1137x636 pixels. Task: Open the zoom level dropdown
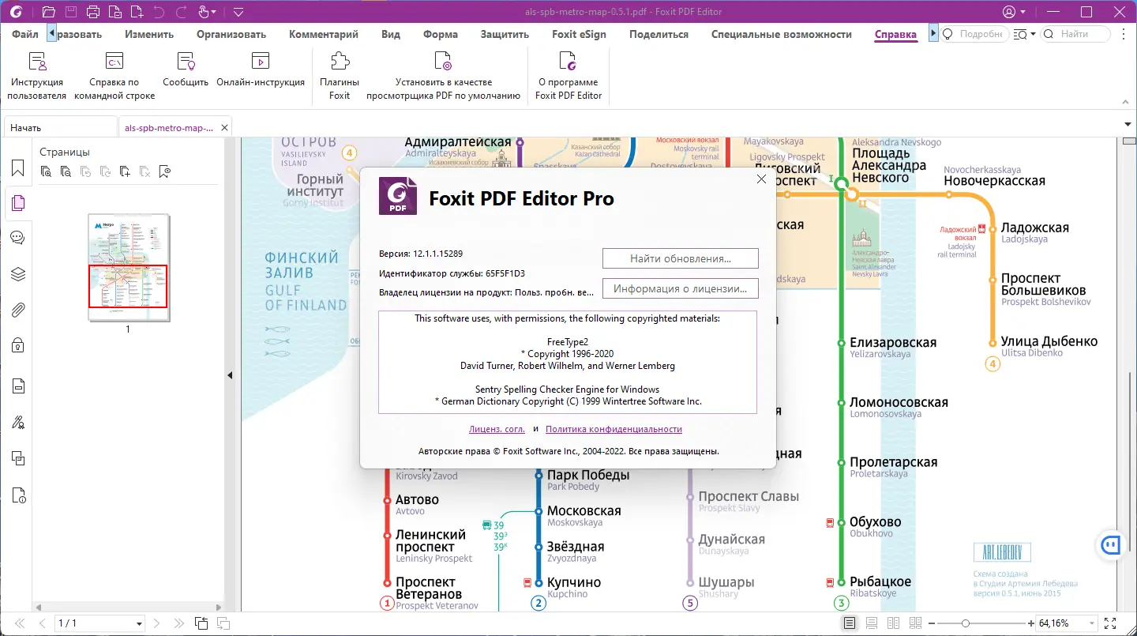pyautogui.click(x=1092, y=623)
